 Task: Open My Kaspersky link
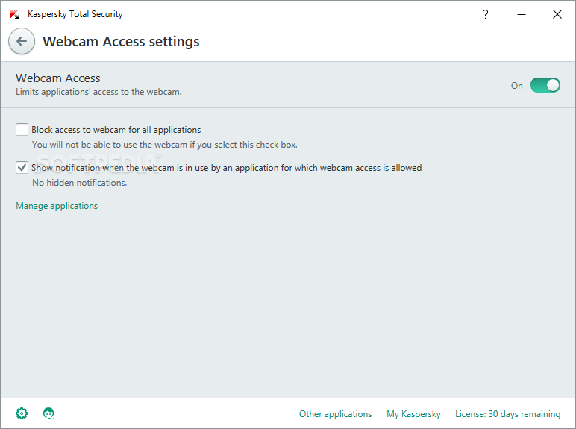413,414
